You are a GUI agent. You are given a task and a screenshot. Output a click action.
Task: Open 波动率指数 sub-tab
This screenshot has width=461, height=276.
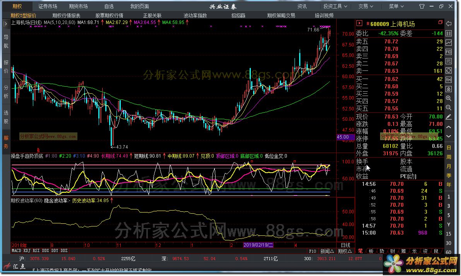point(195,15)
